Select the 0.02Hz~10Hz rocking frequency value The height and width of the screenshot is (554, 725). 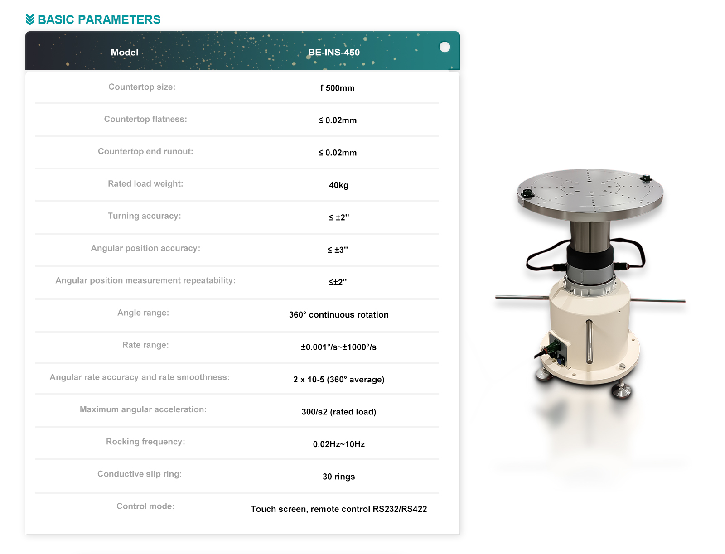[338, 444]
